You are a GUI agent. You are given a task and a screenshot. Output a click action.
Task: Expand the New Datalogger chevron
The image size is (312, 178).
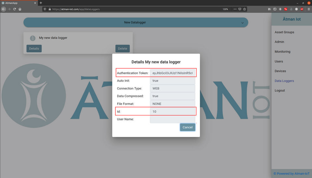(x=242, y=23)
